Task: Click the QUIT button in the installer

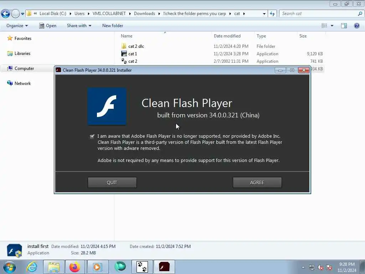Action: click(112, 182)
